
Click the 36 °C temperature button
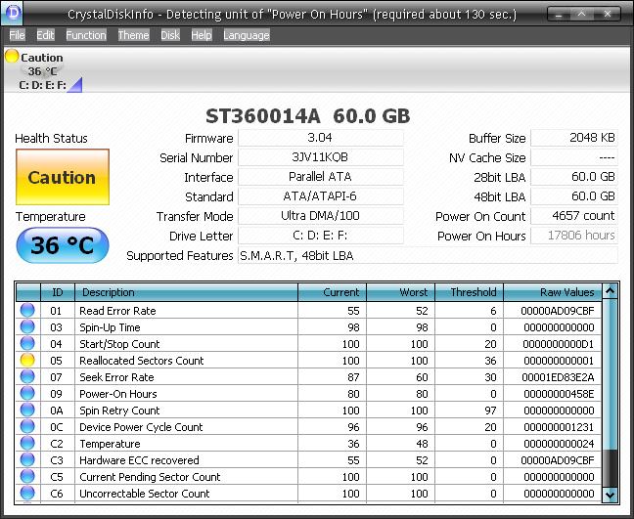(x=63, y=245)
